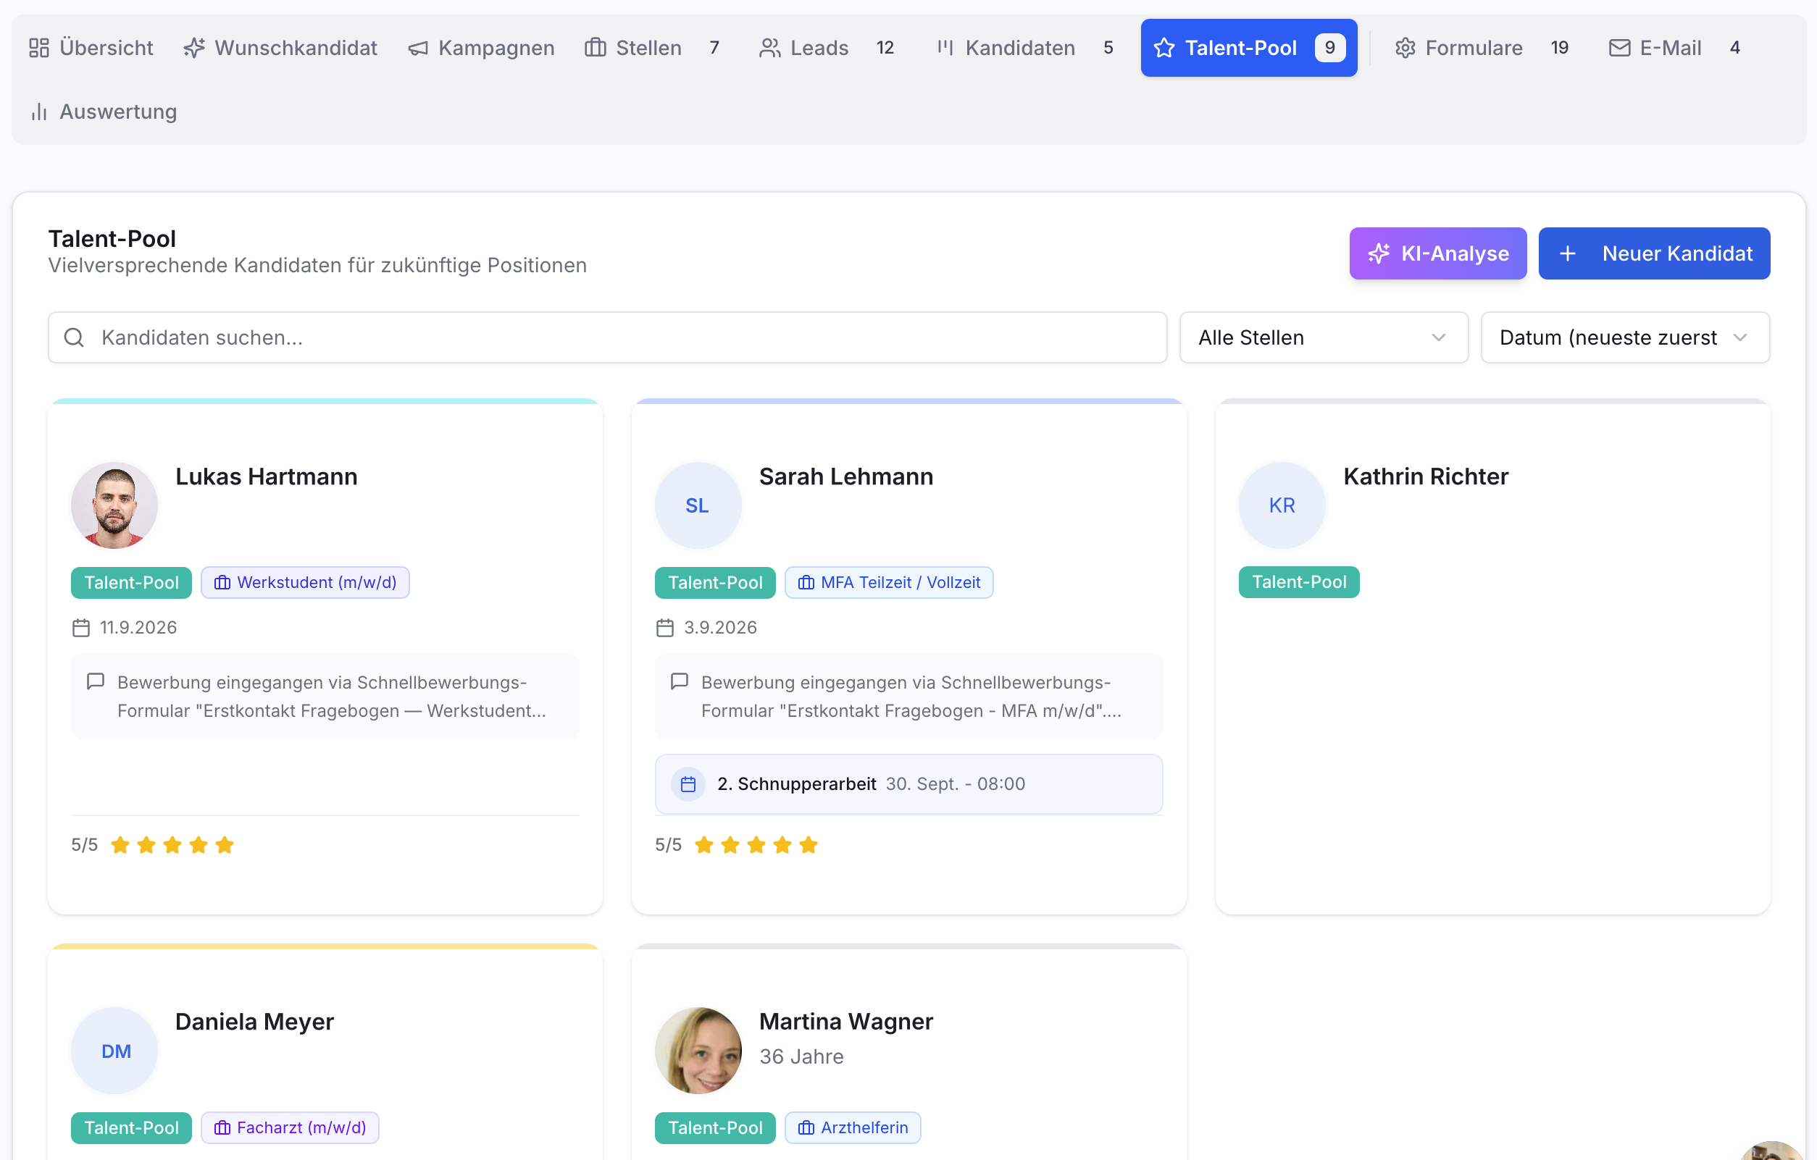Click Schnupperarbeit calendar icon
1817x1160 pixels.
[688, 784]
